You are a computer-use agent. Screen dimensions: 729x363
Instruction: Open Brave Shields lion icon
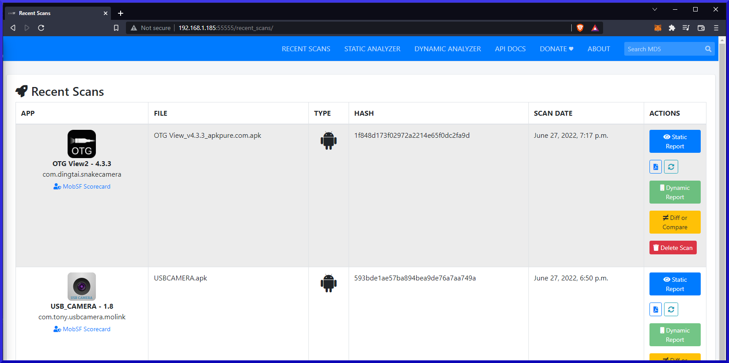coord(580,28)
